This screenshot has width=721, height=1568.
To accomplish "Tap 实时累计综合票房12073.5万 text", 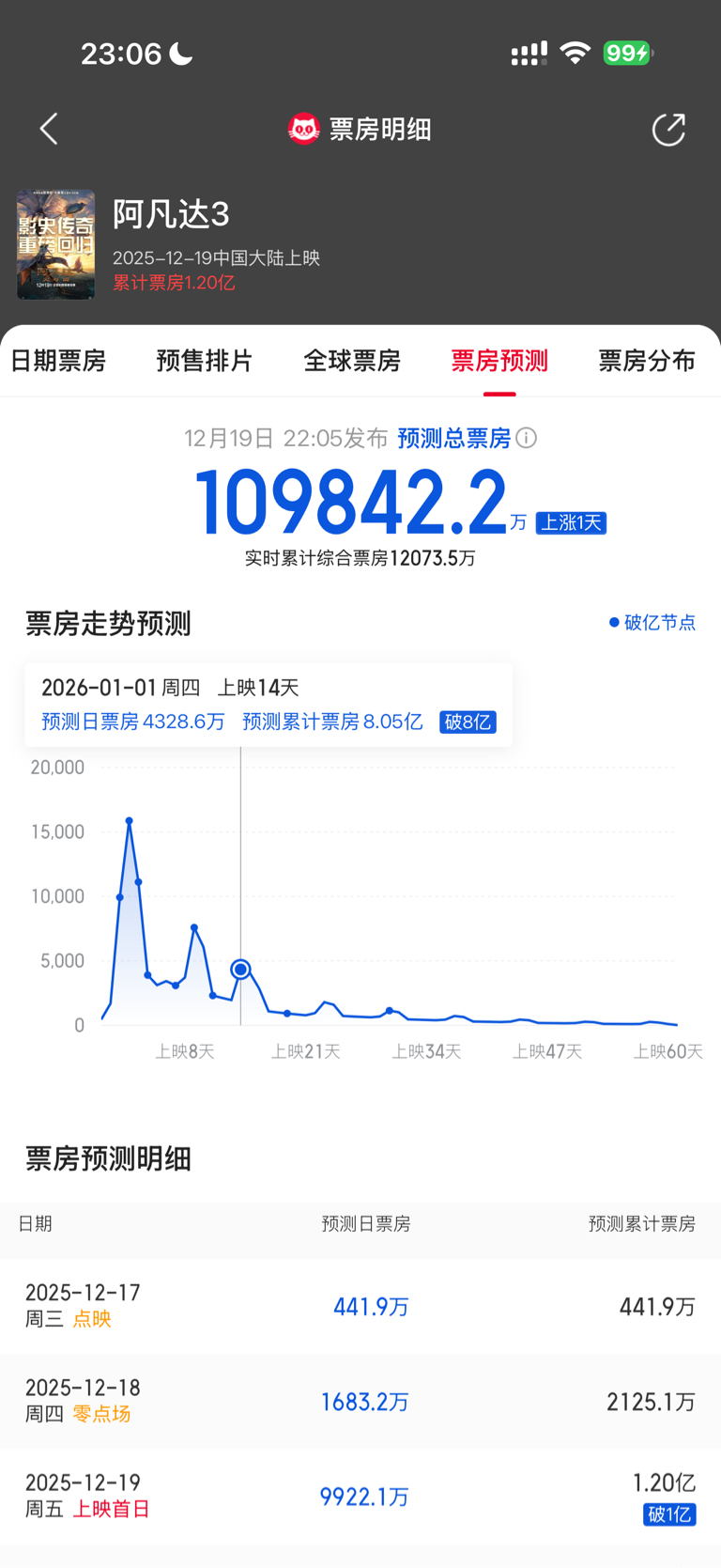I will pyautogui.click(x=360, y=558).
